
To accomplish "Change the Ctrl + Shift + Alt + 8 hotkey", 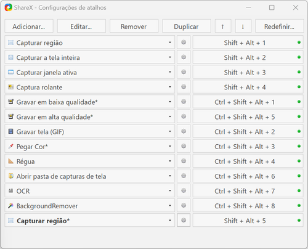I will click(x=248, y=205).
